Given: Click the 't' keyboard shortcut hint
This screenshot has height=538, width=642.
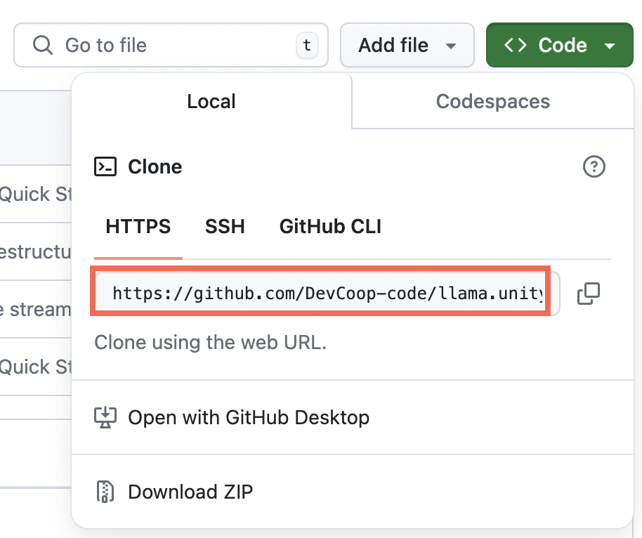Looking at the screenshot, I should [x=307, y=45].
